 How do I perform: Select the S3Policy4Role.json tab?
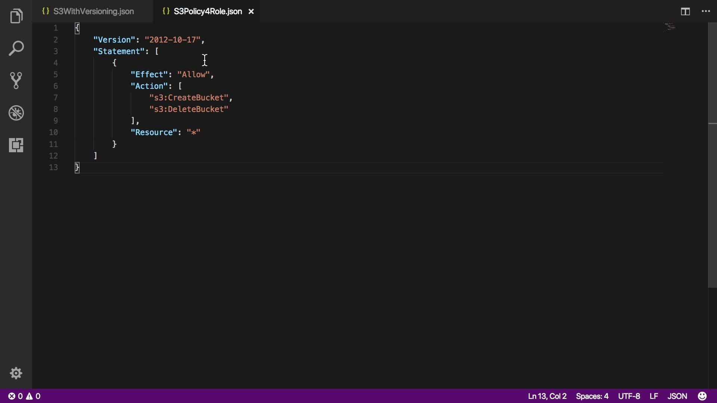point(208,12)
